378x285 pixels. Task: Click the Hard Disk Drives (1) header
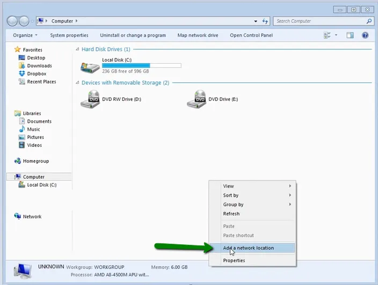[106, 49]
